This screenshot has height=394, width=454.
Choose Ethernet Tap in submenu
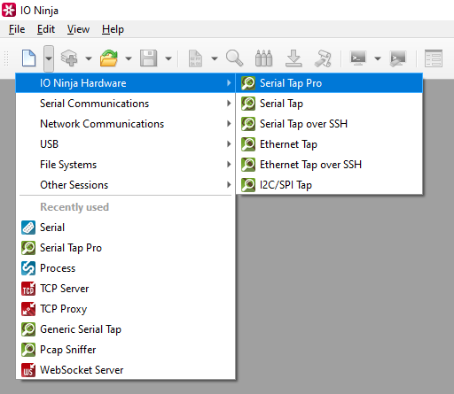[329, 144]
